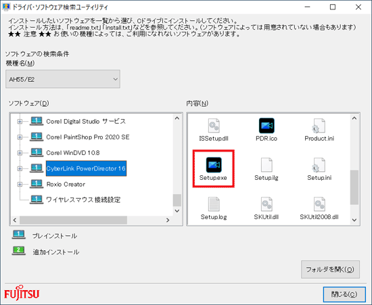Viewport: 372px width, 305px height.
Task: Select the PDR.ico file icon
Action: 266,126
